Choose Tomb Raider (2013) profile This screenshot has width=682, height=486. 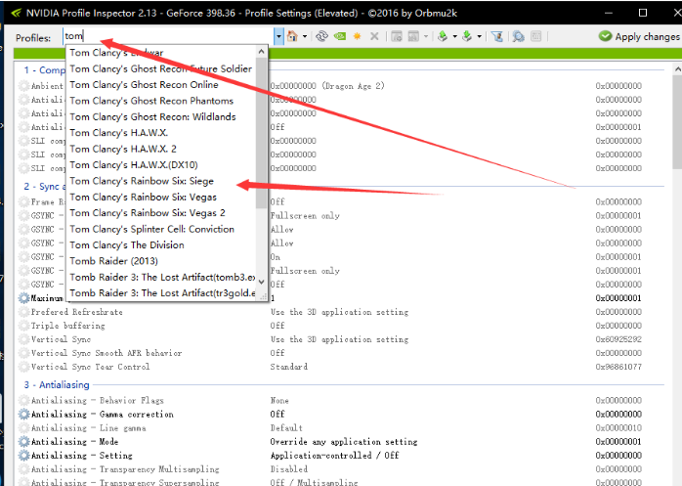tap(113, 261)
